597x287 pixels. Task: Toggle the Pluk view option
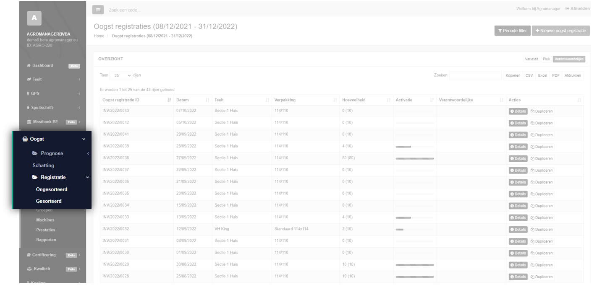point(546,59)
